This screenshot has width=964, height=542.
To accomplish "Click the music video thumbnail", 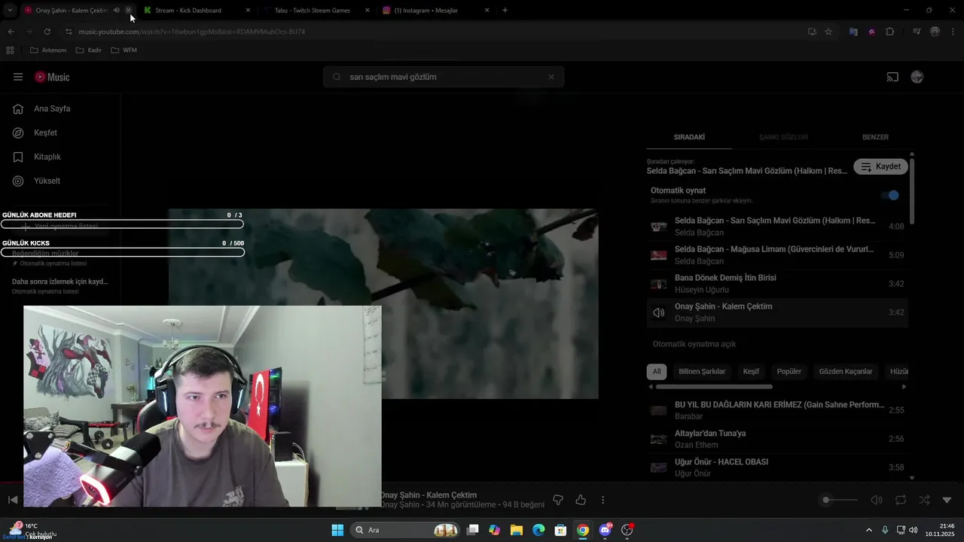I will 383,303.
